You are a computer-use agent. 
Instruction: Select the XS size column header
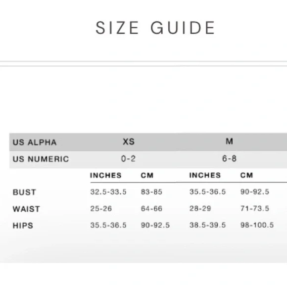(129, 142)
